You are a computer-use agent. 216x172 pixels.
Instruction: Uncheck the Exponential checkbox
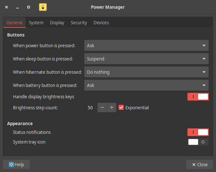coord(121,108)
